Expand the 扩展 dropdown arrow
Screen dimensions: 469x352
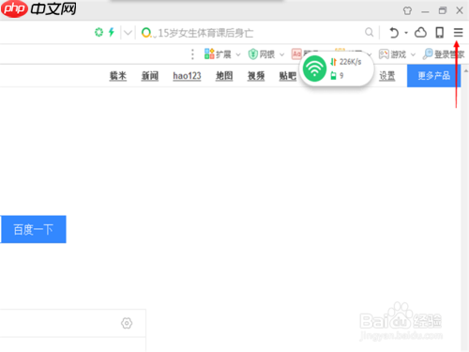pos(238,54)
